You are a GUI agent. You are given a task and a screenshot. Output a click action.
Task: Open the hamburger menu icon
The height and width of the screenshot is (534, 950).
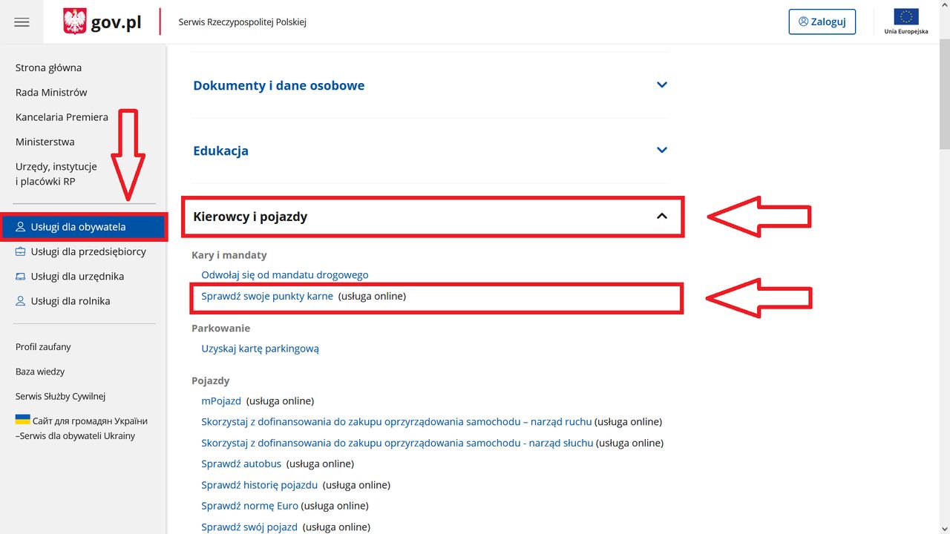point(22,22)
